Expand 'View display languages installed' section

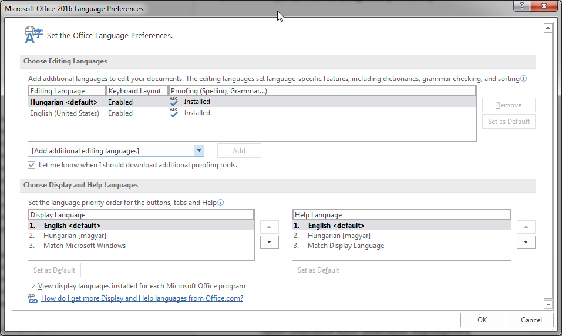coord(33,286)
